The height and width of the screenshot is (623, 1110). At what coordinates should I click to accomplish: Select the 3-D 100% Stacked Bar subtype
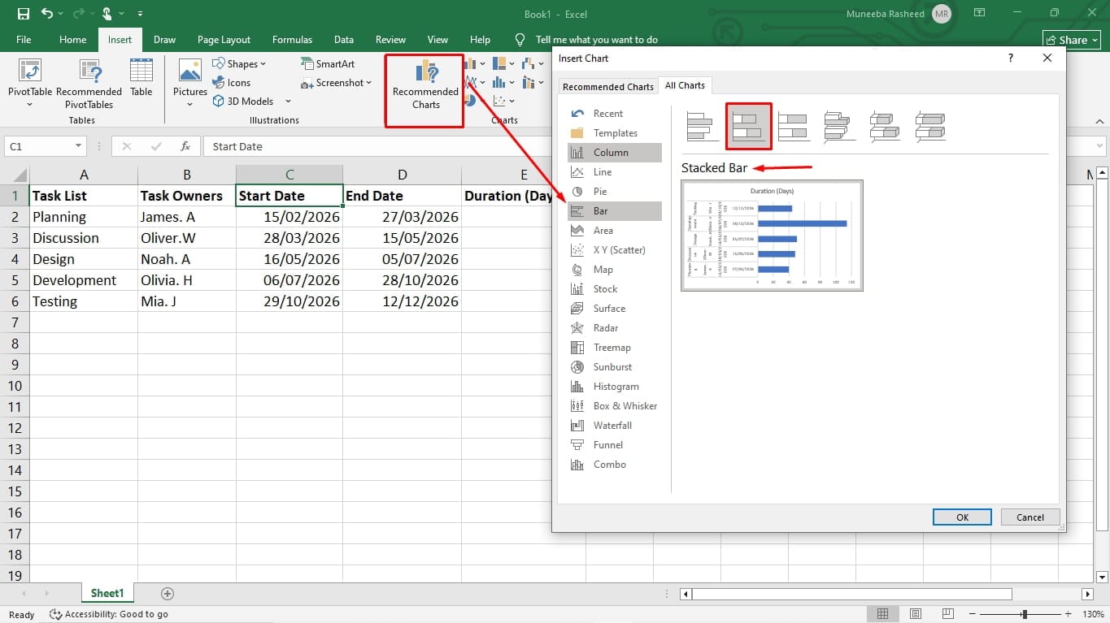click(x=930, y=127)
